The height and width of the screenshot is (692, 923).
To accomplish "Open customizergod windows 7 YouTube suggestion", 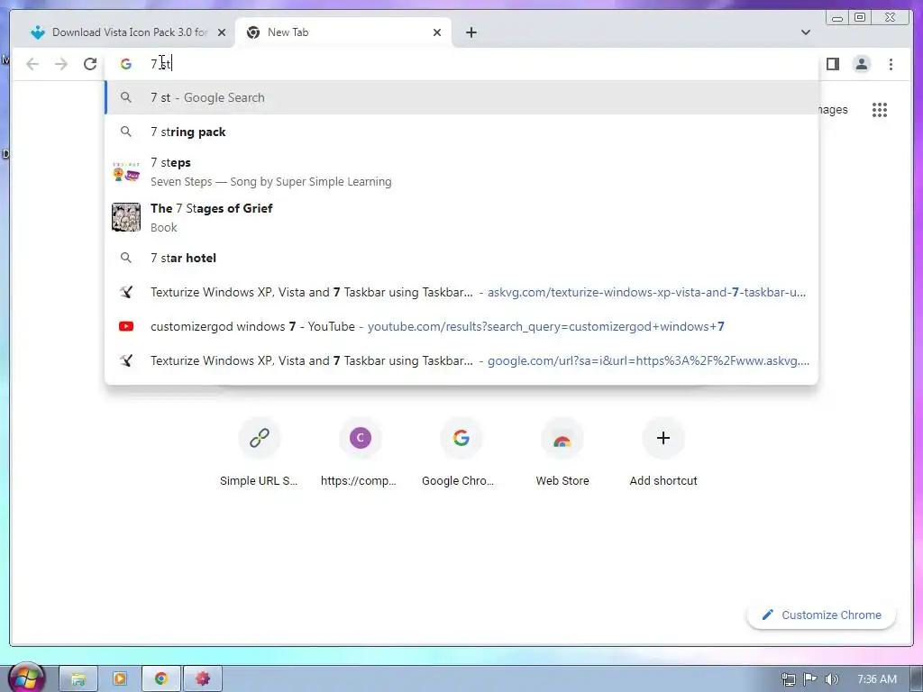I will pyautogui.click(x=461, y=326).
